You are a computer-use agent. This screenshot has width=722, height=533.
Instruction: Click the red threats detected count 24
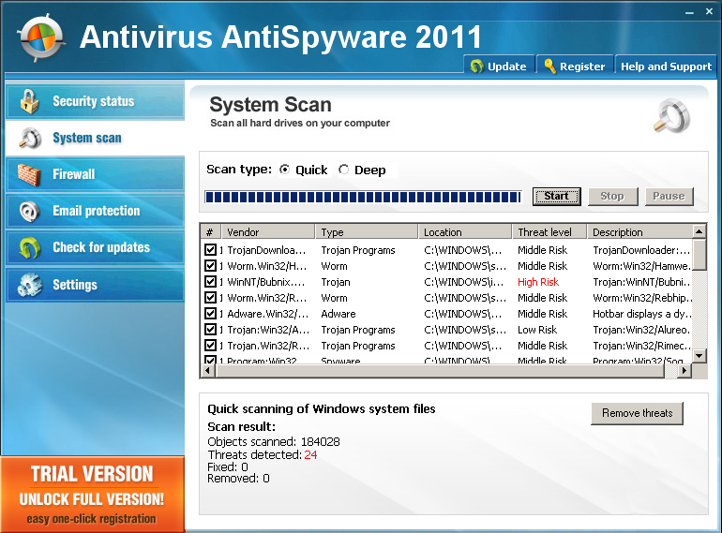(310, 455)
